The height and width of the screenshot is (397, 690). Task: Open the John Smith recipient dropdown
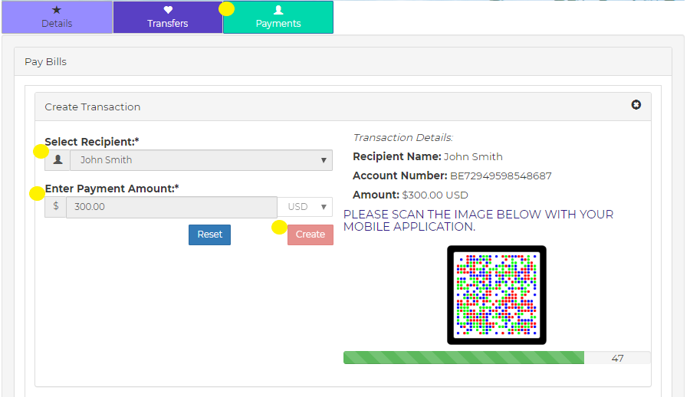coord(201,159)
